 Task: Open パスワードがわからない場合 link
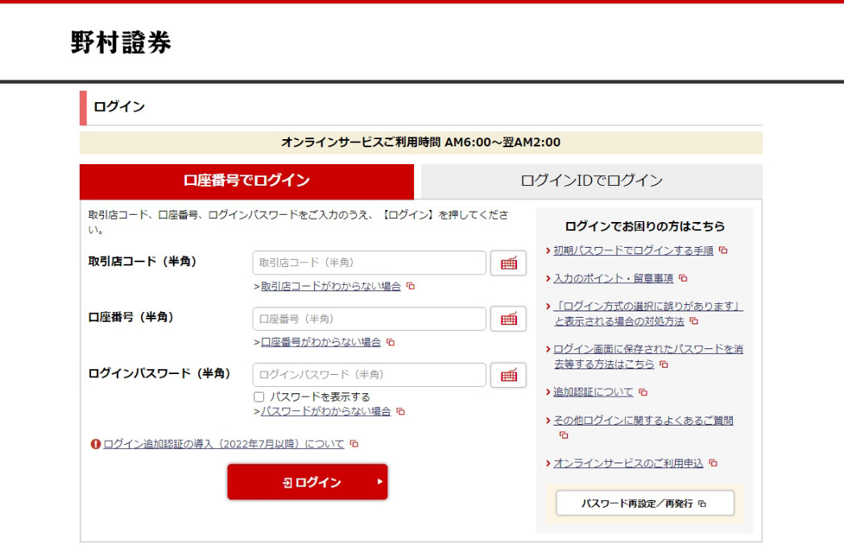pos(325,412)
